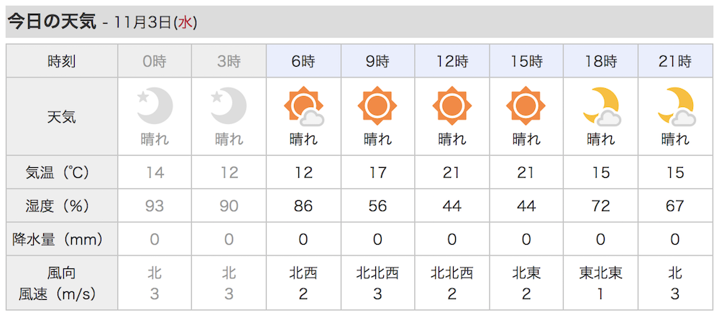Select the 6時 column header
719x315 pixels.
click(303, 61)
